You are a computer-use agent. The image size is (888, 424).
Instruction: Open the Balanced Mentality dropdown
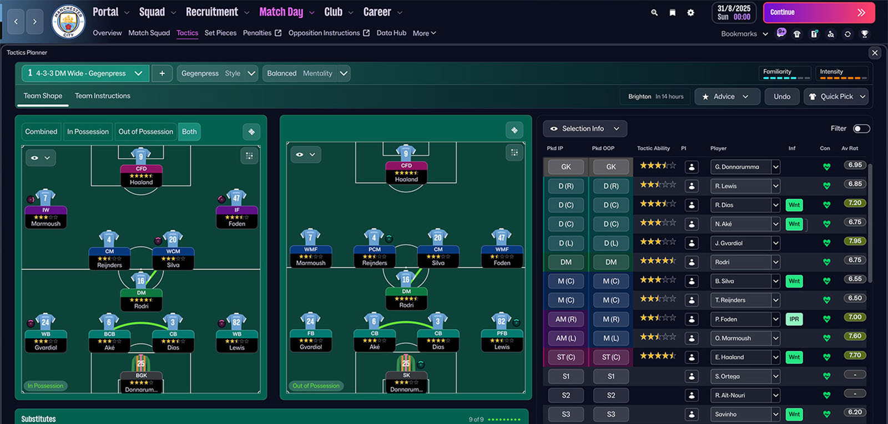[306, 73]
